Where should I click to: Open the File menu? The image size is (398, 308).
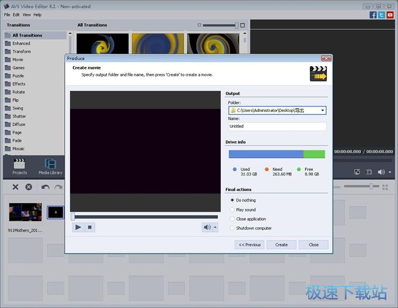(7, 15)
